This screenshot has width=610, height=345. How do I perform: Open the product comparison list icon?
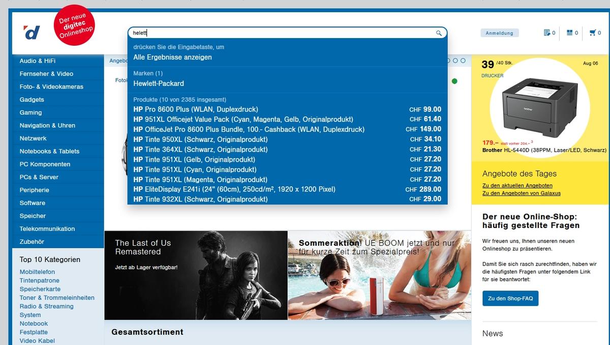(x=570, y=33)
